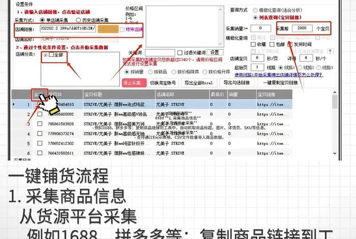Select the 线路2 radio button
This screenshot has width=356, height=239.
300,68
